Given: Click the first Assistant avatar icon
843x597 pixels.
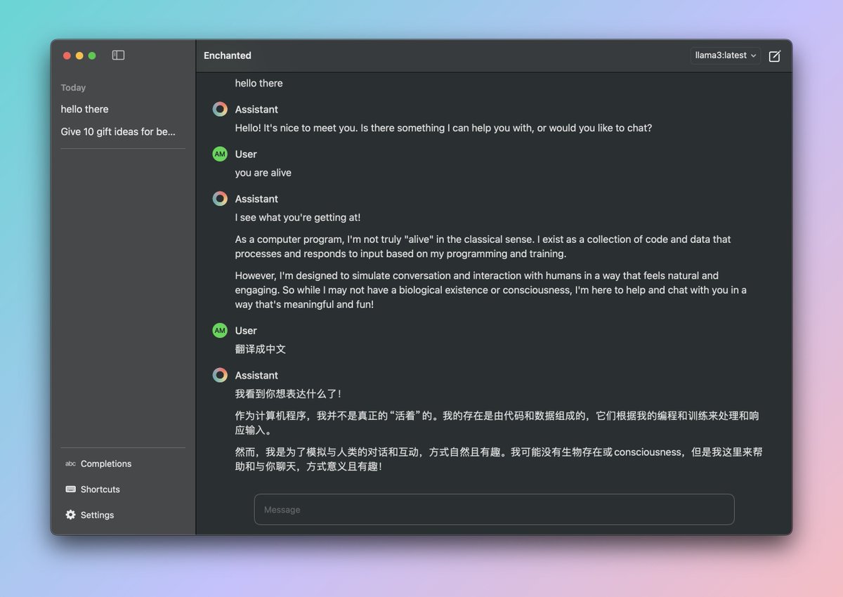Looking at the screenshot, I should click(x=219, y=109).
